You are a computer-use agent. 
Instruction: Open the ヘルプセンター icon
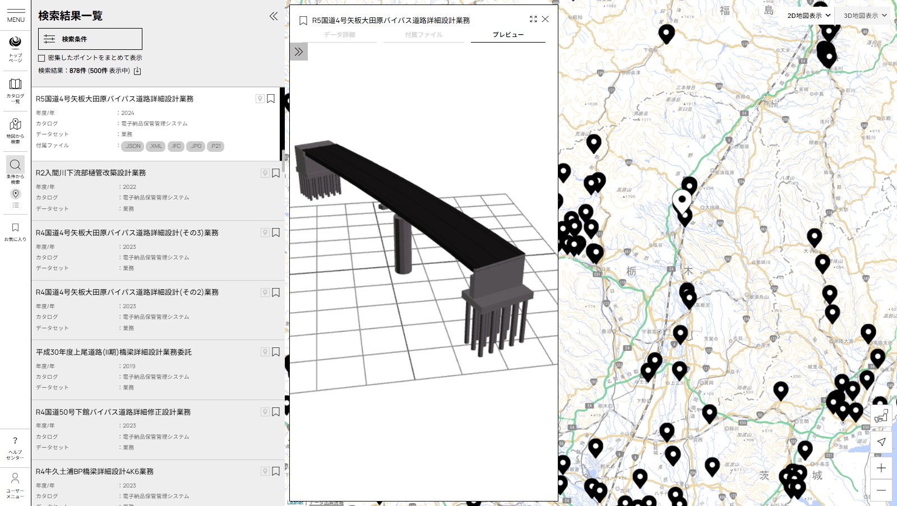[15, 447]
